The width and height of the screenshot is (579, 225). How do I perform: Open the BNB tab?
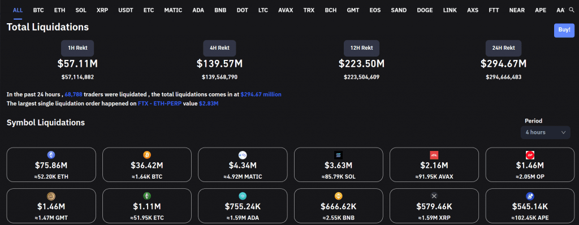[221, 10]
